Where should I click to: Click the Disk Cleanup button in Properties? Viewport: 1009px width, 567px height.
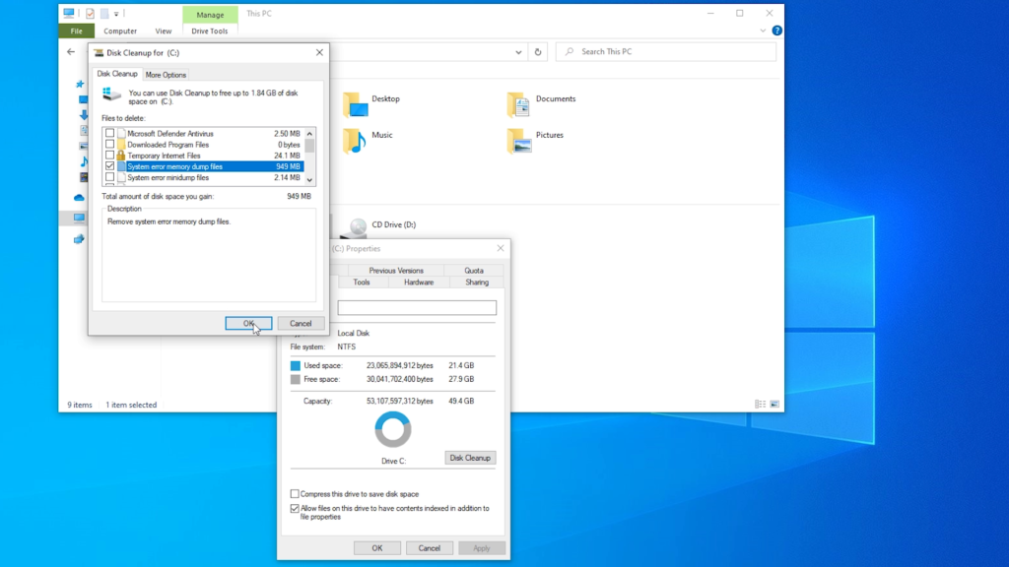point(470,458)
